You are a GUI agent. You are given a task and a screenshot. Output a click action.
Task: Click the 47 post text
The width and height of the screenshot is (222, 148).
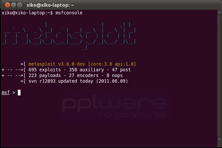click(x=121, y=70)
